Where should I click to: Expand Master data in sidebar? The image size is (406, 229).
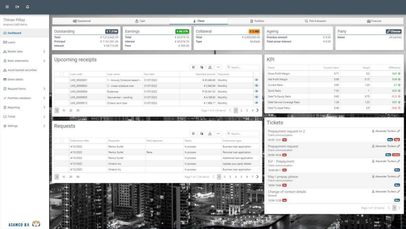tap(24, 51)
